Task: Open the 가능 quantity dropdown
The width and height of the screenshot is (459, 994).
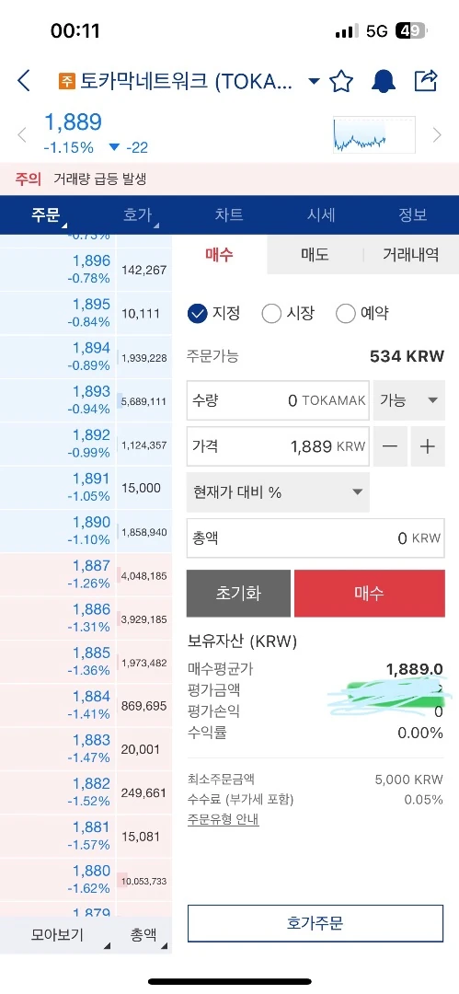Action: click(409, 400)
